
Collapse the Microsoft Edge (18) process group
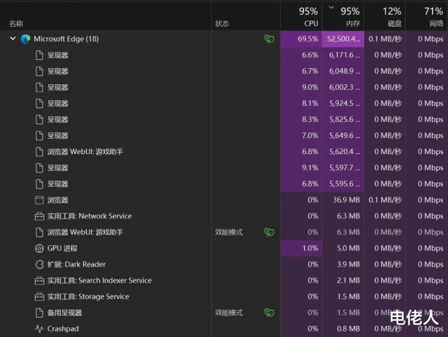pyautogui.click(x=13, y=38)
